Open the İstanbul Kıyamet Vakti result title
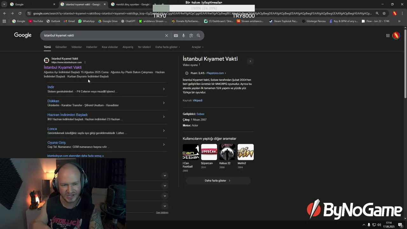This screenshot has height=229, width=407. (63, 67)
